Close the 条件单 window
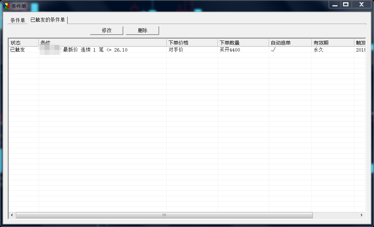Viewport: 374px width, 227px height. [x=361, y=5]
